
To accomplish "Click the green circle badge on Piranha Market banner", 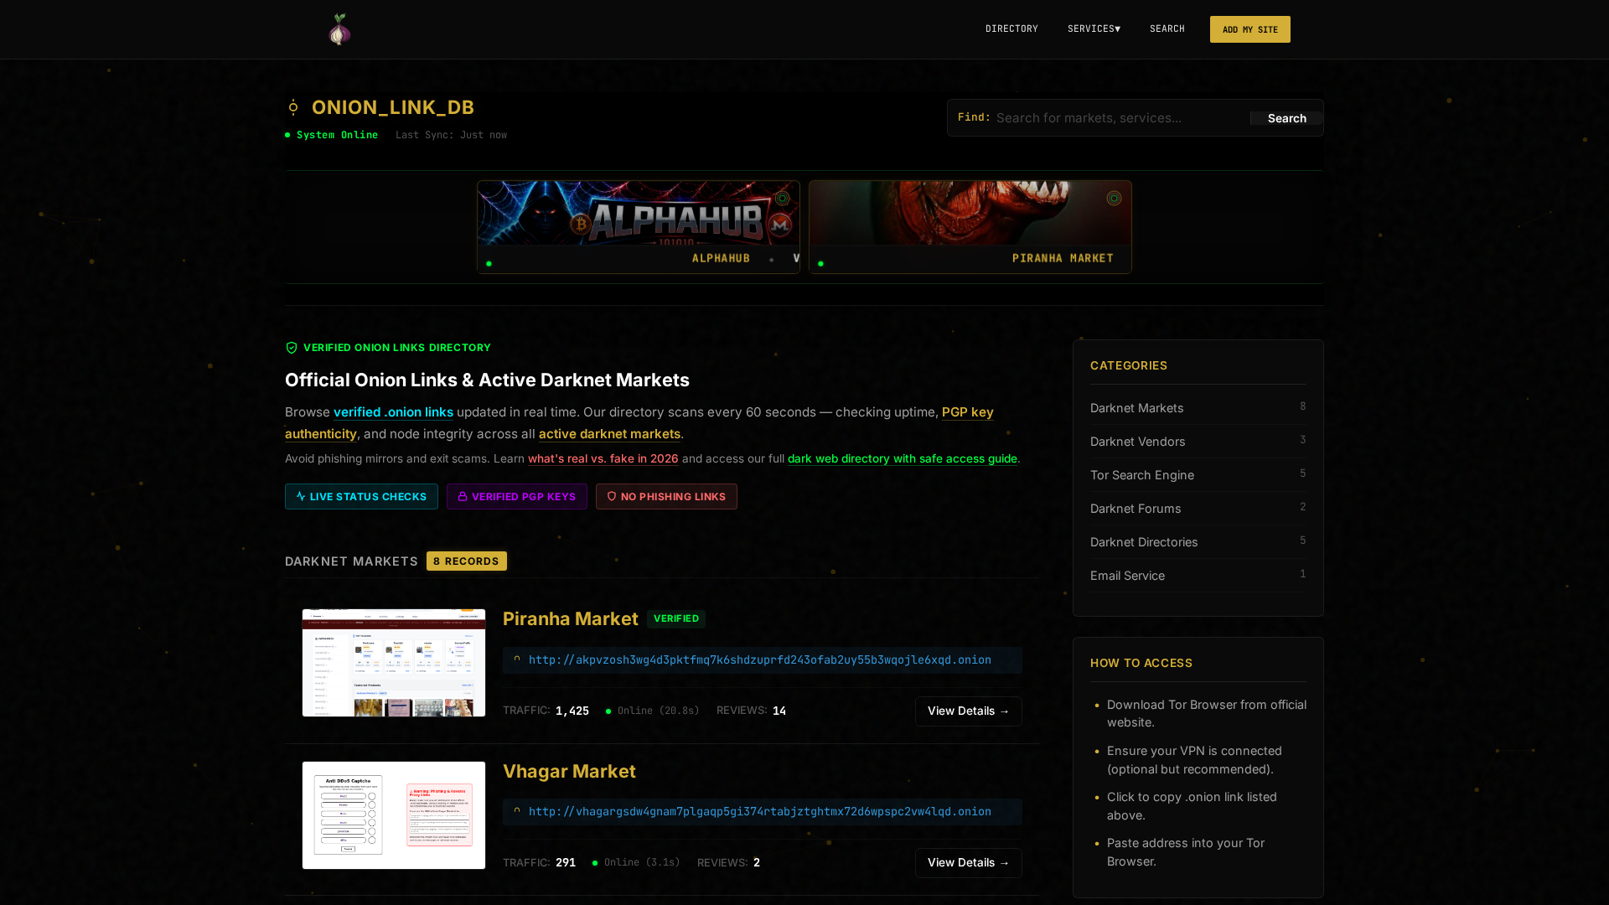I will [x=1114, y=199].
